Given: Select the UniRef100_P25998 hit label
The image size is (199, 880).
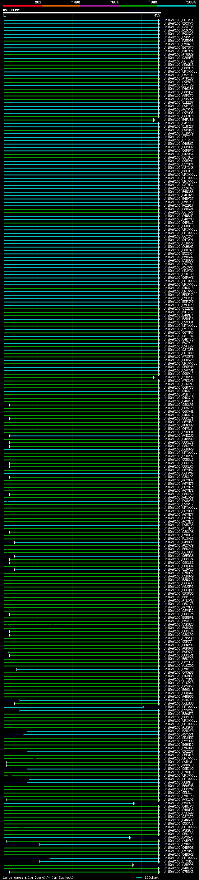Looking at the screenshot, I should coord(178,41).
